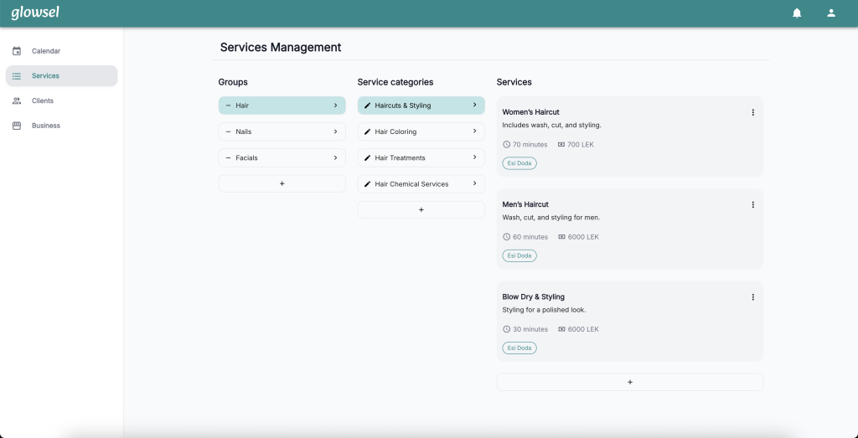Go to Calendar in sidebar

pyautogui.click(x=46, y=51)
